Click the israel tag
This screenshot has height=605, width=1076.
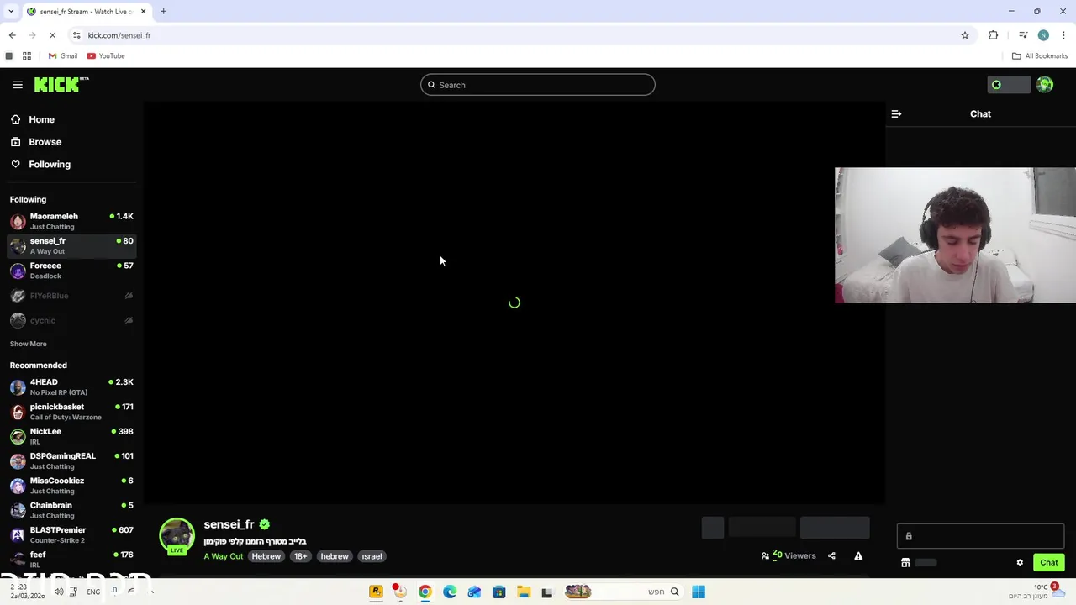point(372,556)
